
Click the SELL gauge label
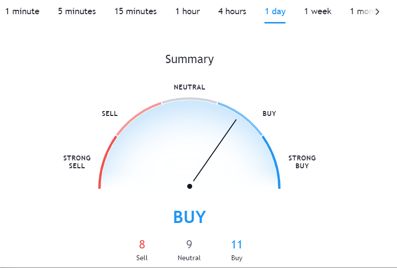(x=110, y=113)
